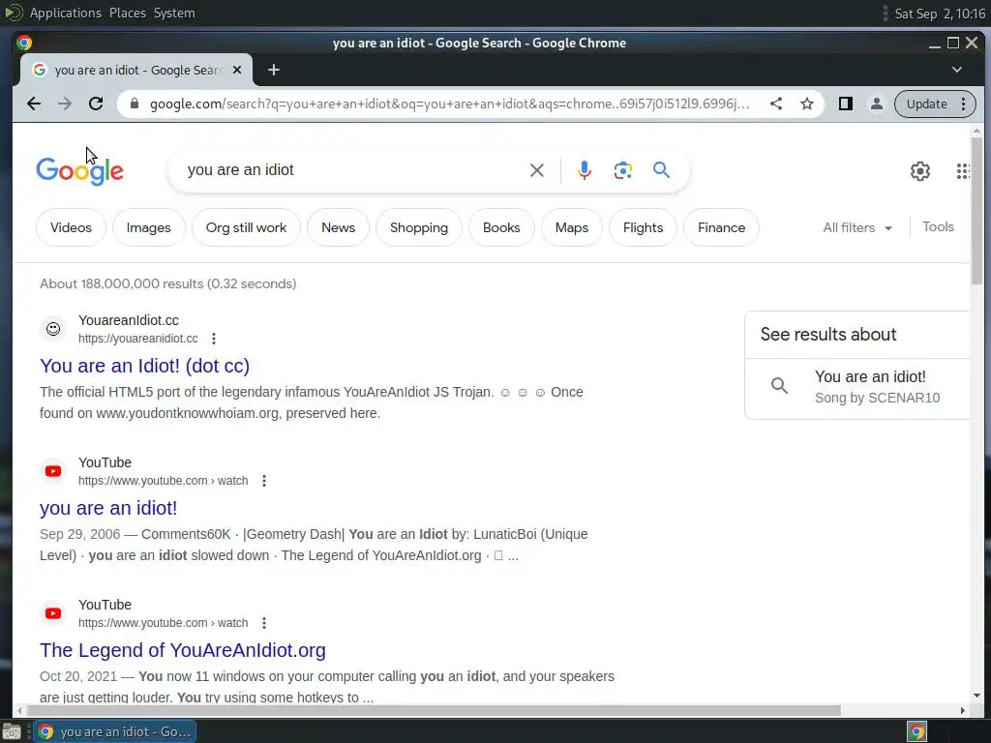
Task: Filter results by Images
Action: point(148,227)
